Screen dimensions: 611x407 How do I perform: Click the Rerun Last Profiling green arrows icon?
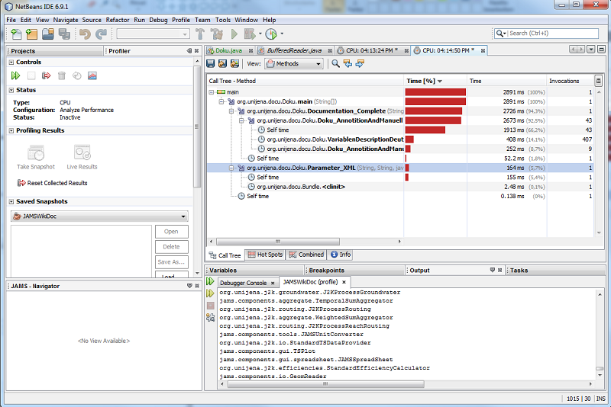[15, 75]
